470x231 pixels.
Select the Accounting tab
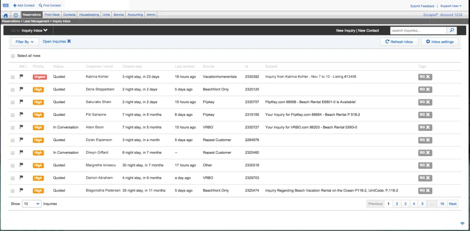point(135,15)
